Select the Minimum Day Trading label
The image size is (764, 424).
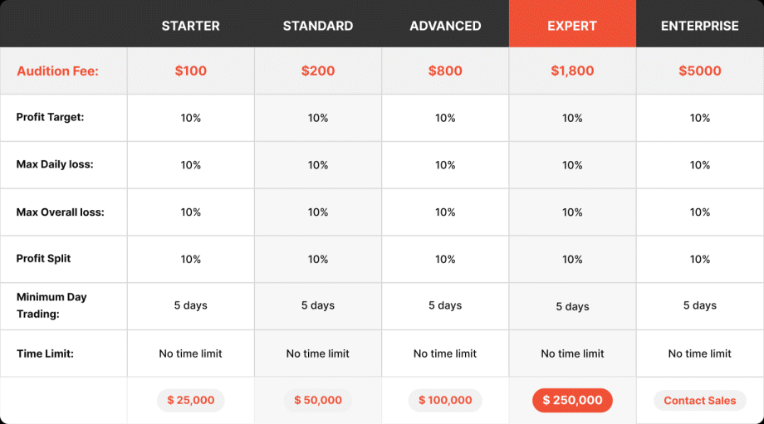(x=51, y=305)
